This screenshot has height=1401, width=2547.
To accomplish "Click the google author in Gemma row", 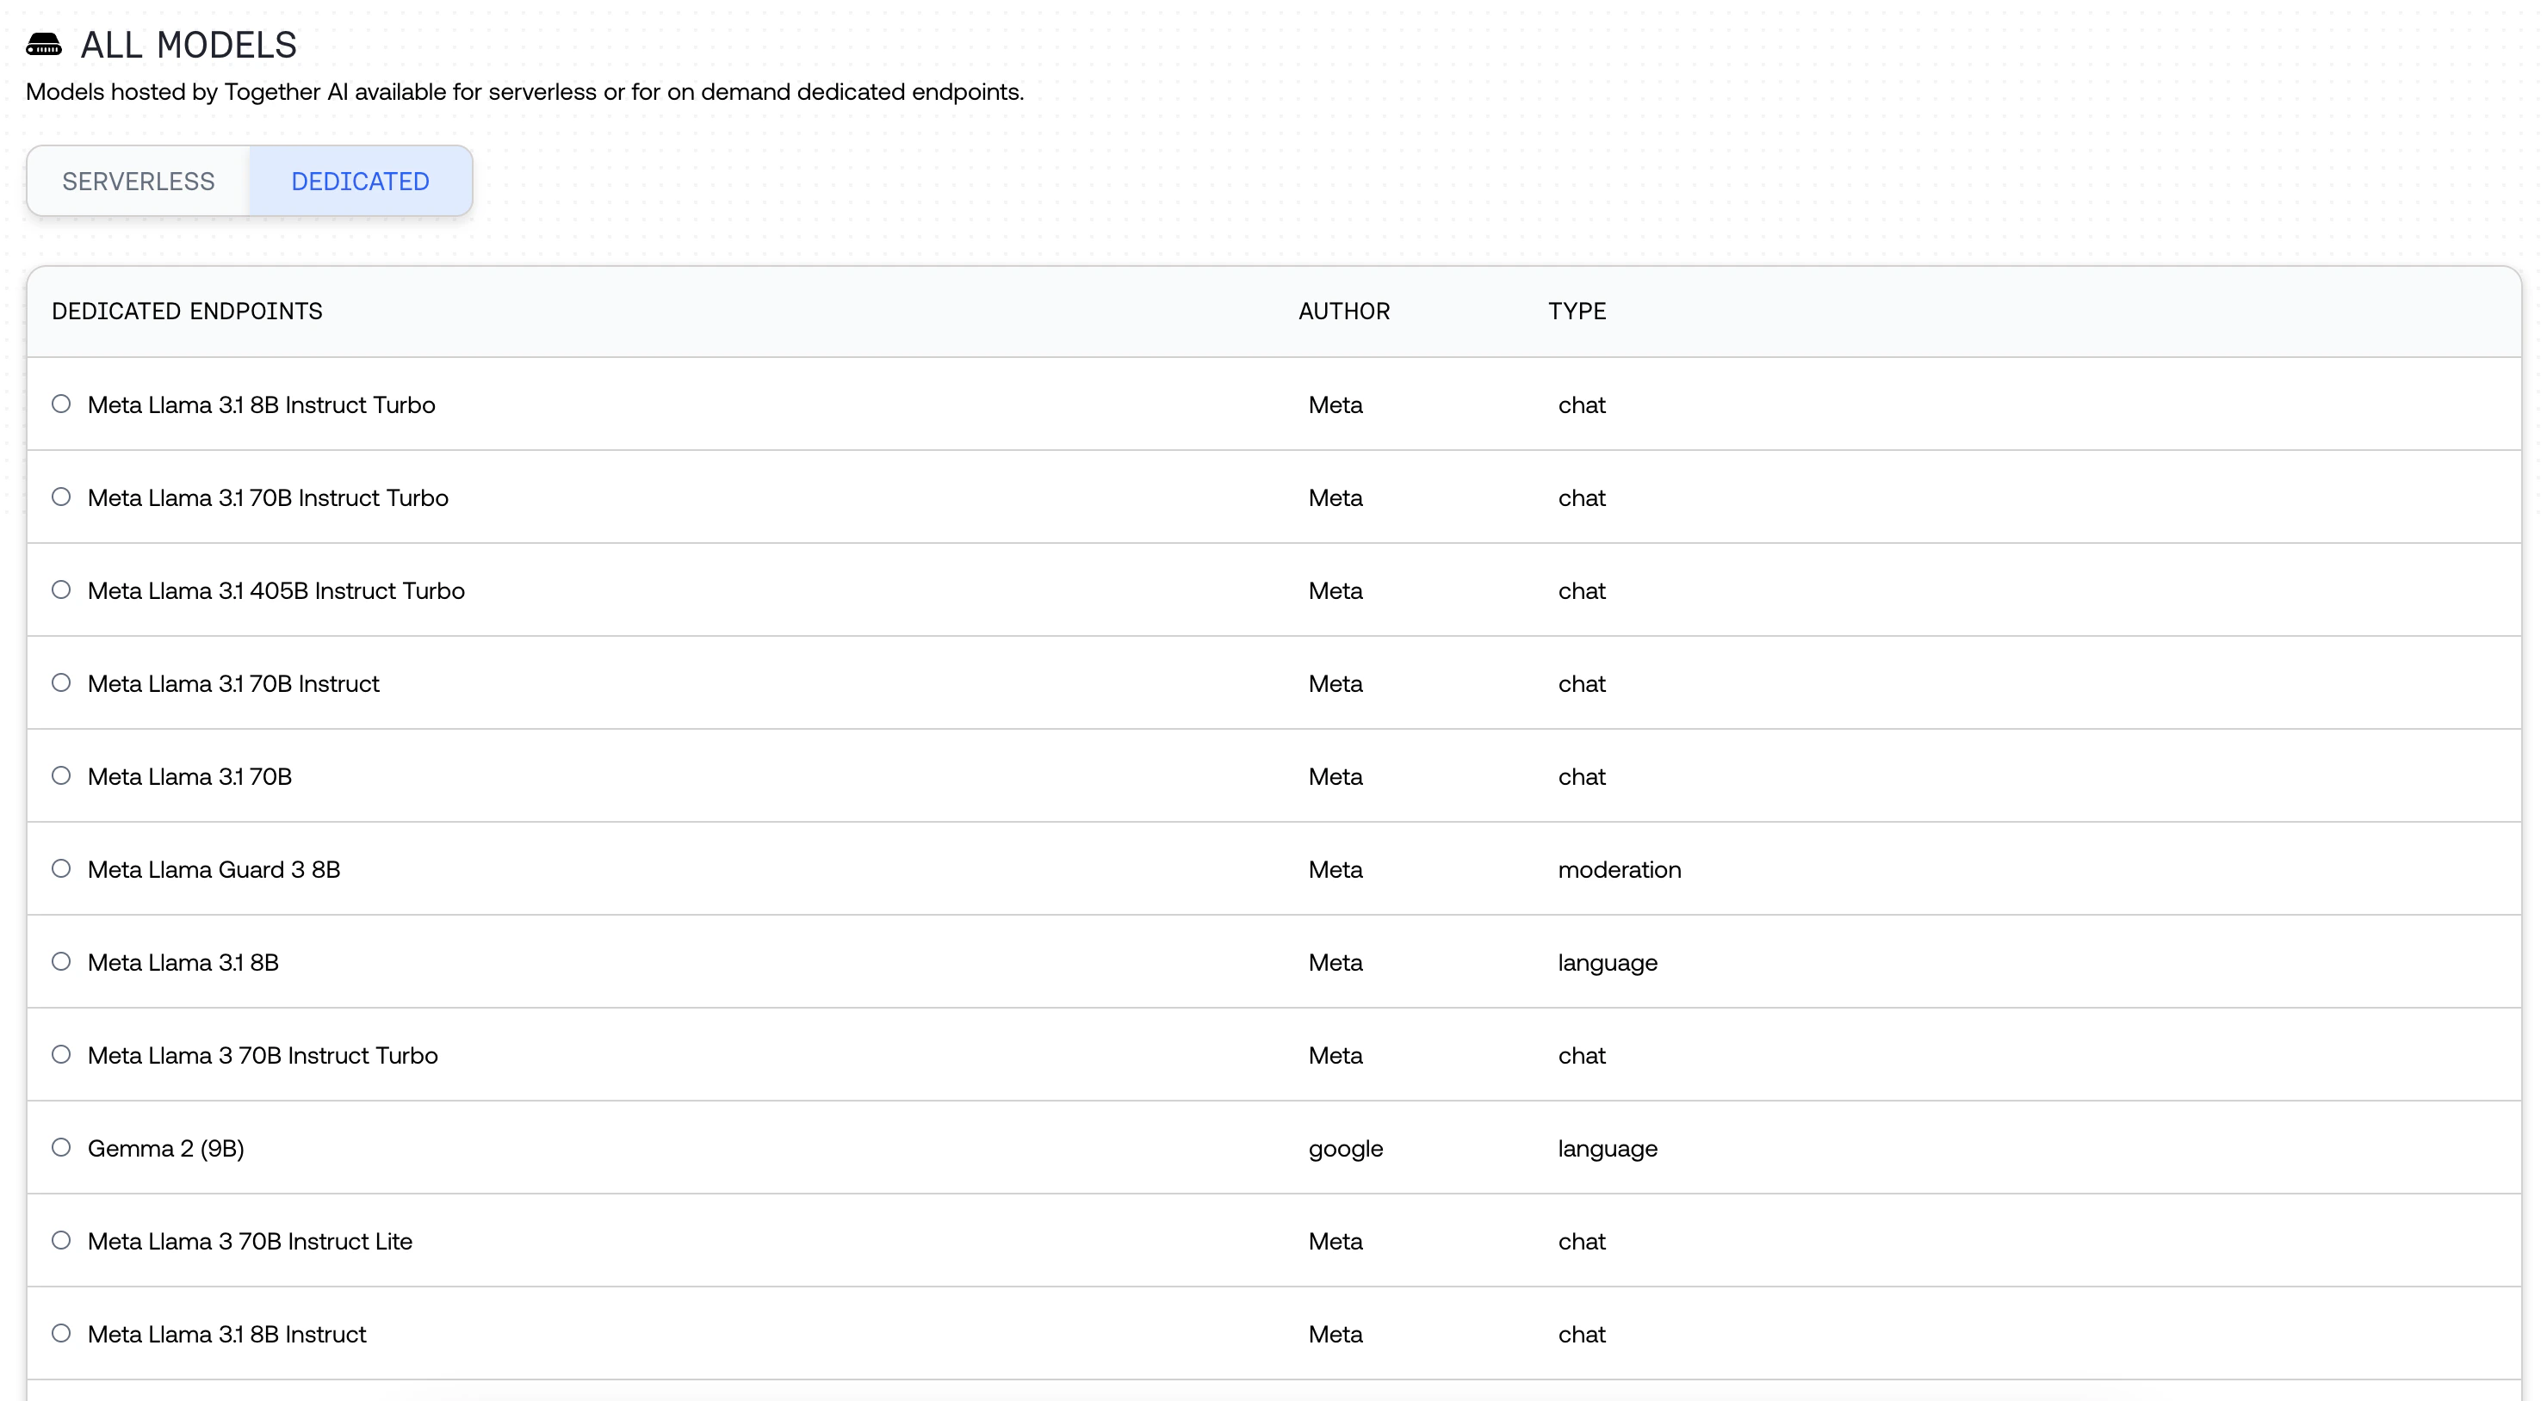I will [1346, 1148].
